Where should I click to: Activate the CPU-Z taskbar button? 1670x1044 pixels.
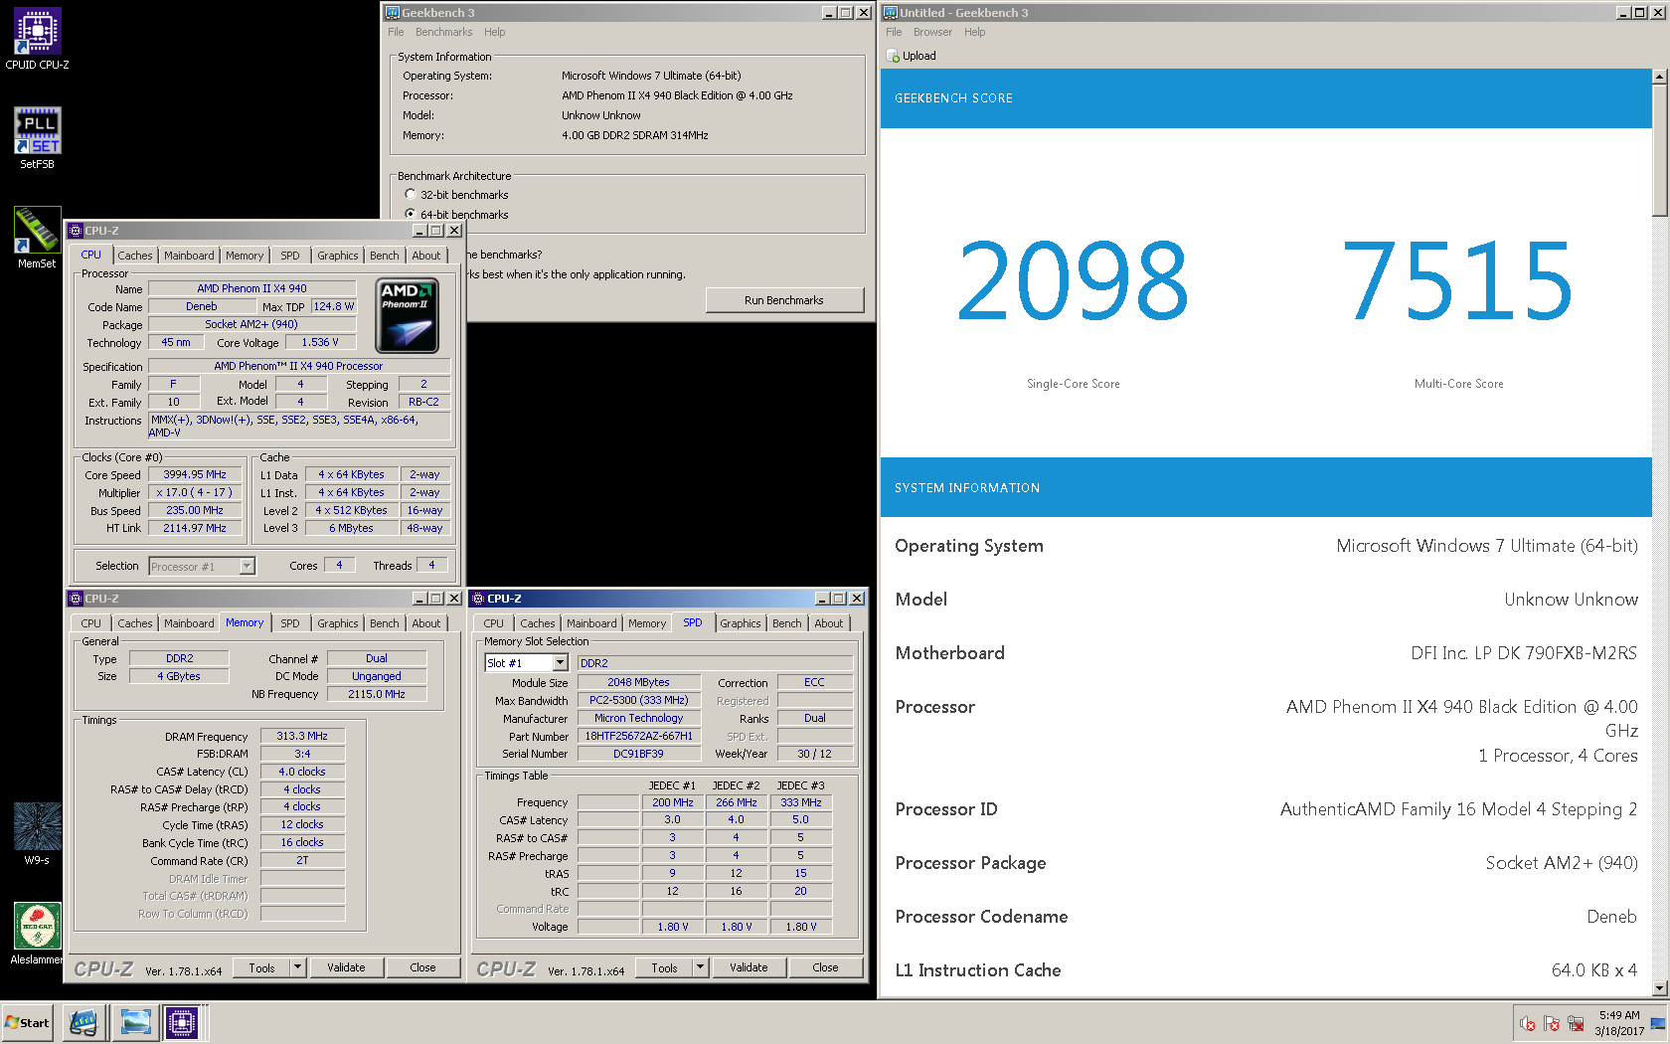183,1022
